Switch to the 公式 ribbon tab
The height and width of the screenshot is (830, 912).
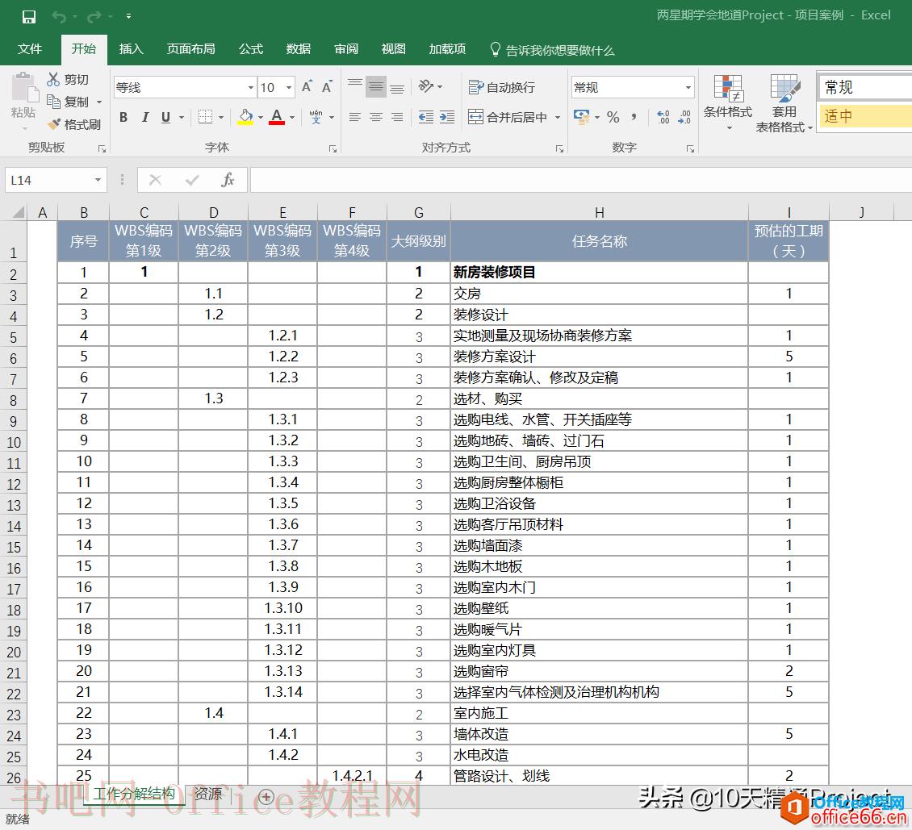[x=251, y=49]
